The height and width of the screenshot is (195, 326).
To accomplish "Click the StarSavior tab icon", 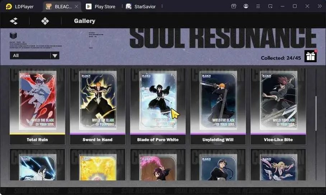I will 129,6.
